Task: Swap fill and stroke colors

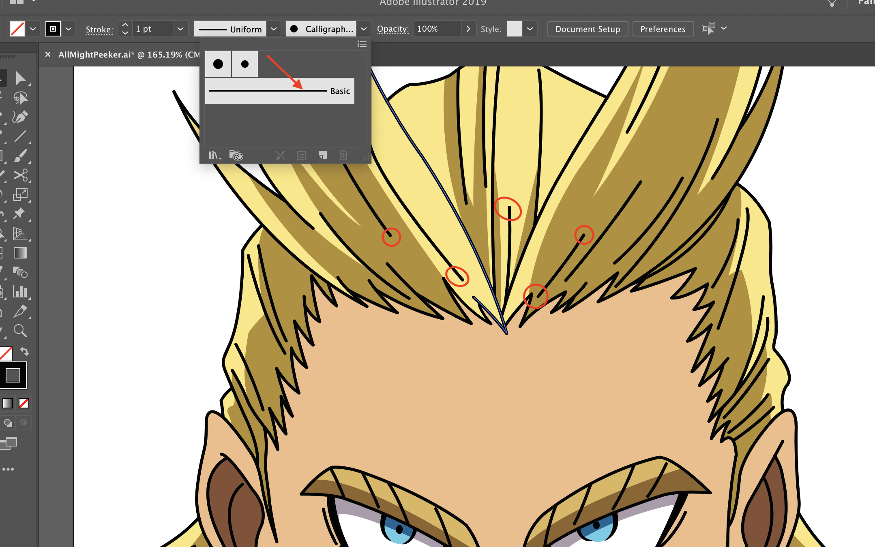Action: pos(25,351)
